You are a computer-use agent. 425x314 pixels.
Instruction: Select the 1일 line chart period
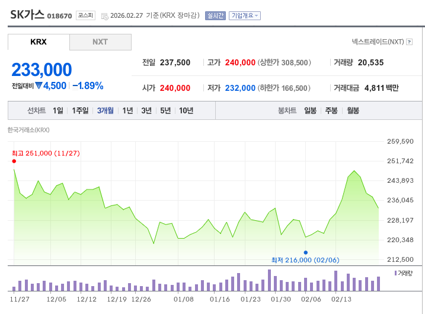tap(58, 110)
